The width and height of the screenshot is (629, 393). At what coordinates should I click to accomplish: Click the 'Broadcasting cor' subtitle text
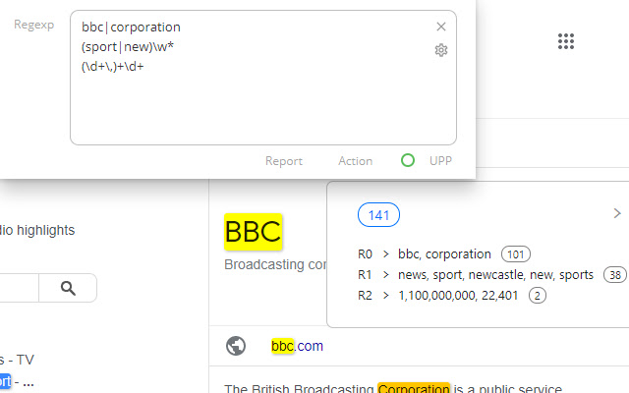[x=275, y=264]
